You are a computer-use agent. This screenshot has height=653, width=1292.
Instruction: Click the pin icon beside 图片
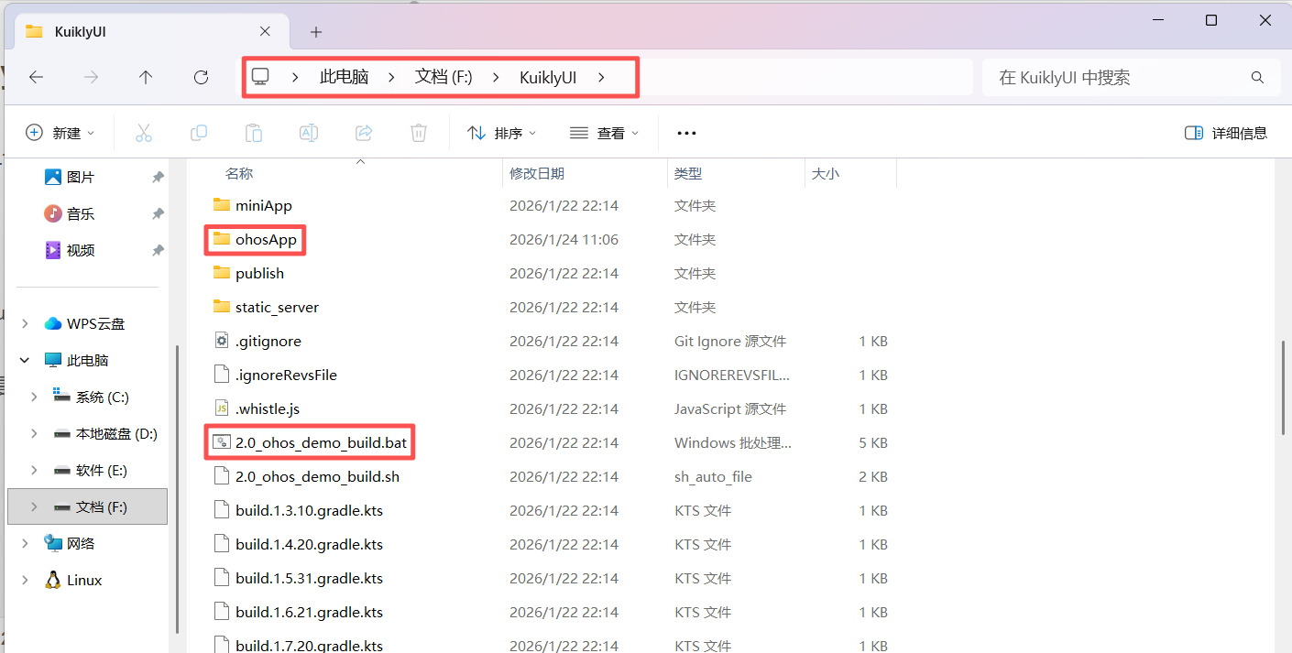158,177
